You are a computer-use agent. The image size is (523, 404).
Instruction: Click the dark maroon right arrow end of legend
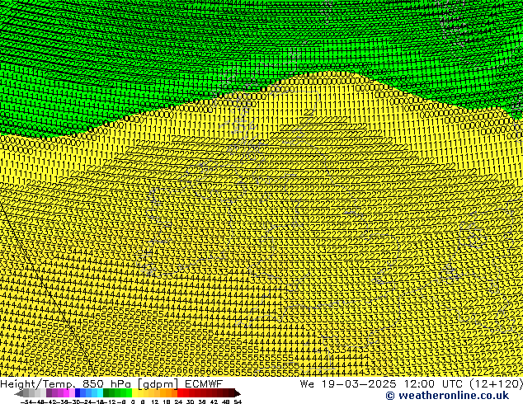(x=238, y=393)
